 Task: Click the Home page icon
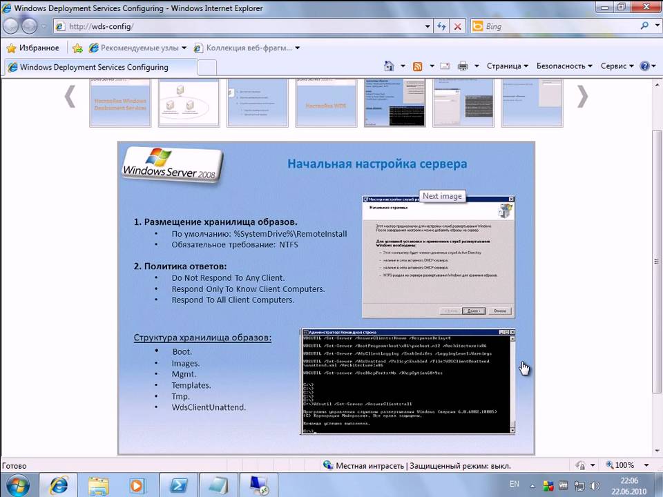click(x=389, y=66)
